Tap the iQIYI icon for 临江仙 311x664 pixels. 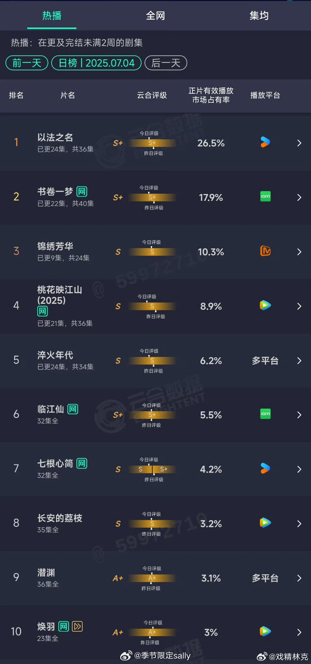(265, 414)
